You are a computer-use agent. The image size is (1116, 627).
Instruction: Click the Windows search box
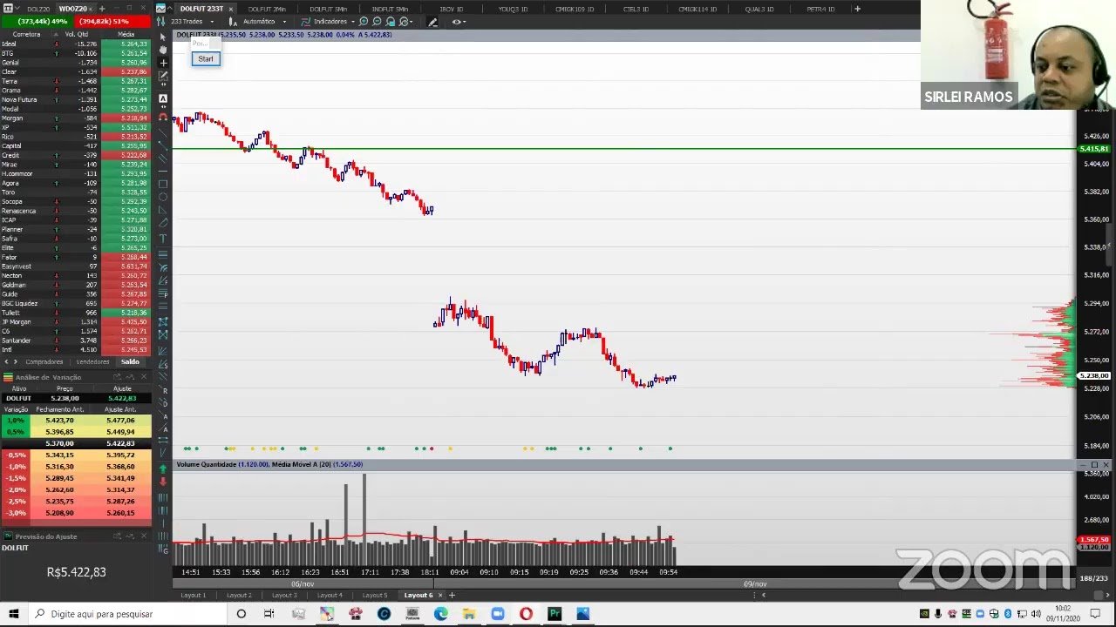129,614
